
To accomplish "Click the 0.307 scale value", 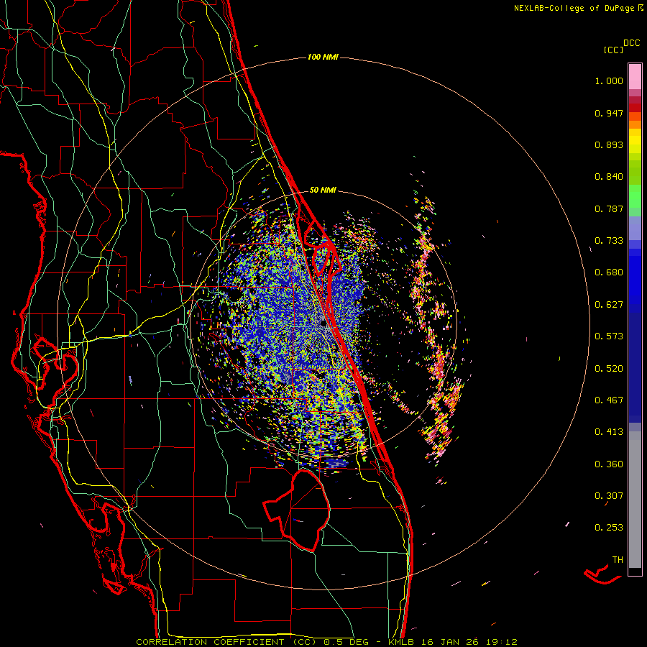I will [x=609, y=496].
